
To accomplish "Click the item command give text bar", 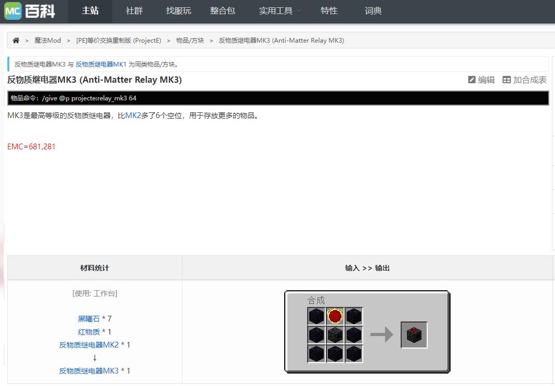I will 278,98.
